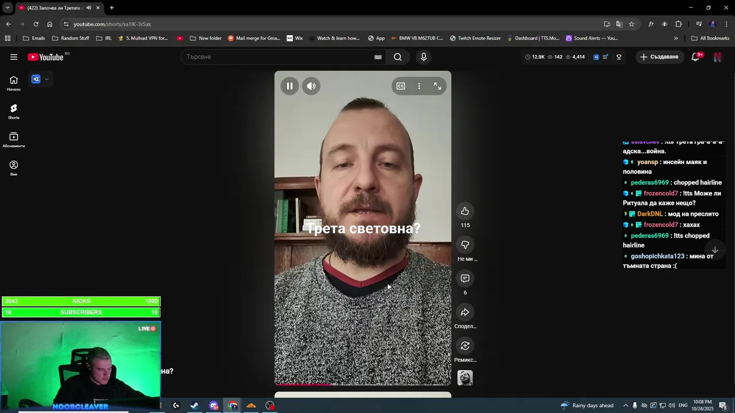Screen dimensions: 735x413
Task: Reload the YouTube page
Action: [x=36, y=24]
